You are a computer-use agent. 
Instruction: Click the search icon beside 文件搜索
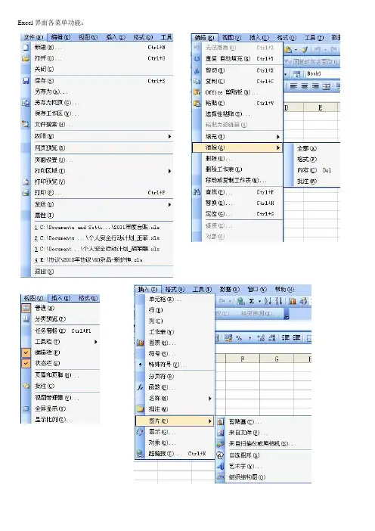tap(26, 124)
